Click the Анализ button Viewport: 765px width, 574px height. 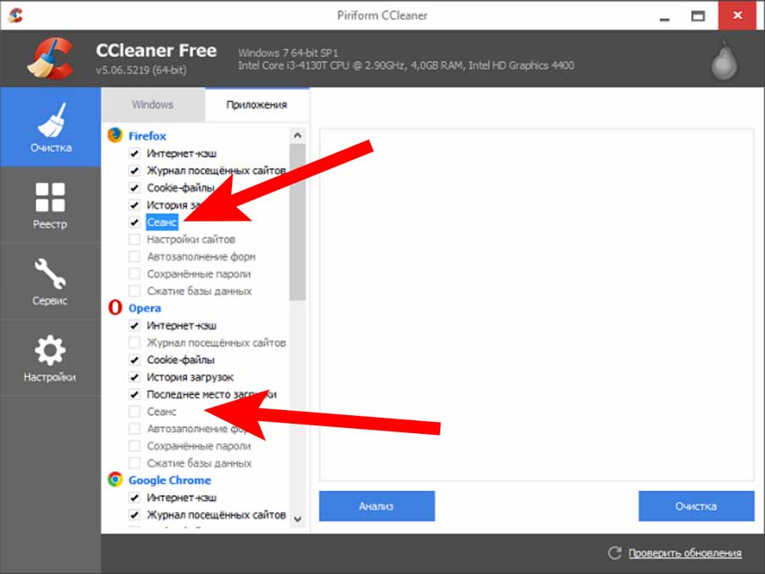point(377,506)
